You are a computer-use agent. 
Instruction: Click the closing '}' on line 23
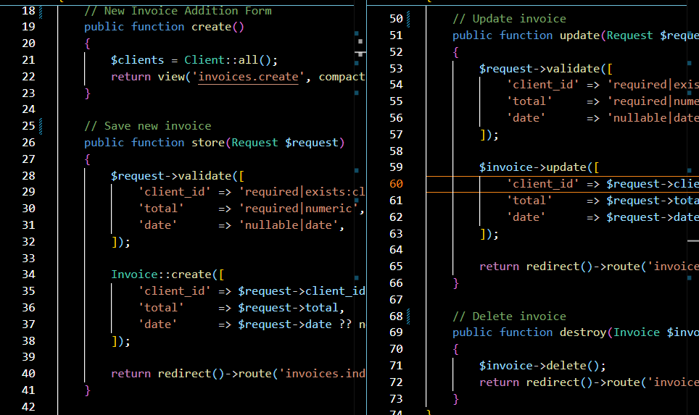tap(87, 93)
